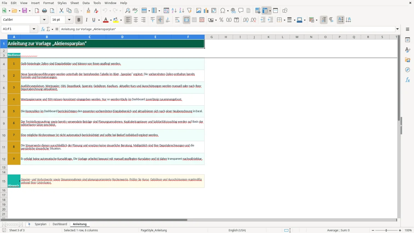This screenshot has width=414, height=233.
Task: Sort ascending
Action: pyautogui.click(x=174, y=11)
